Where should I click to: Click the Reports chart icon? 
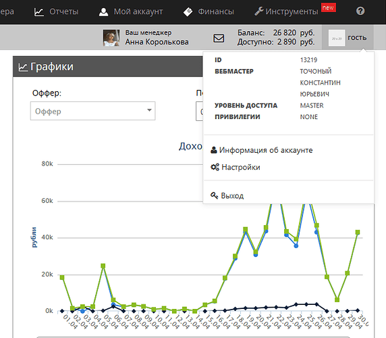[x=39, y=12]
